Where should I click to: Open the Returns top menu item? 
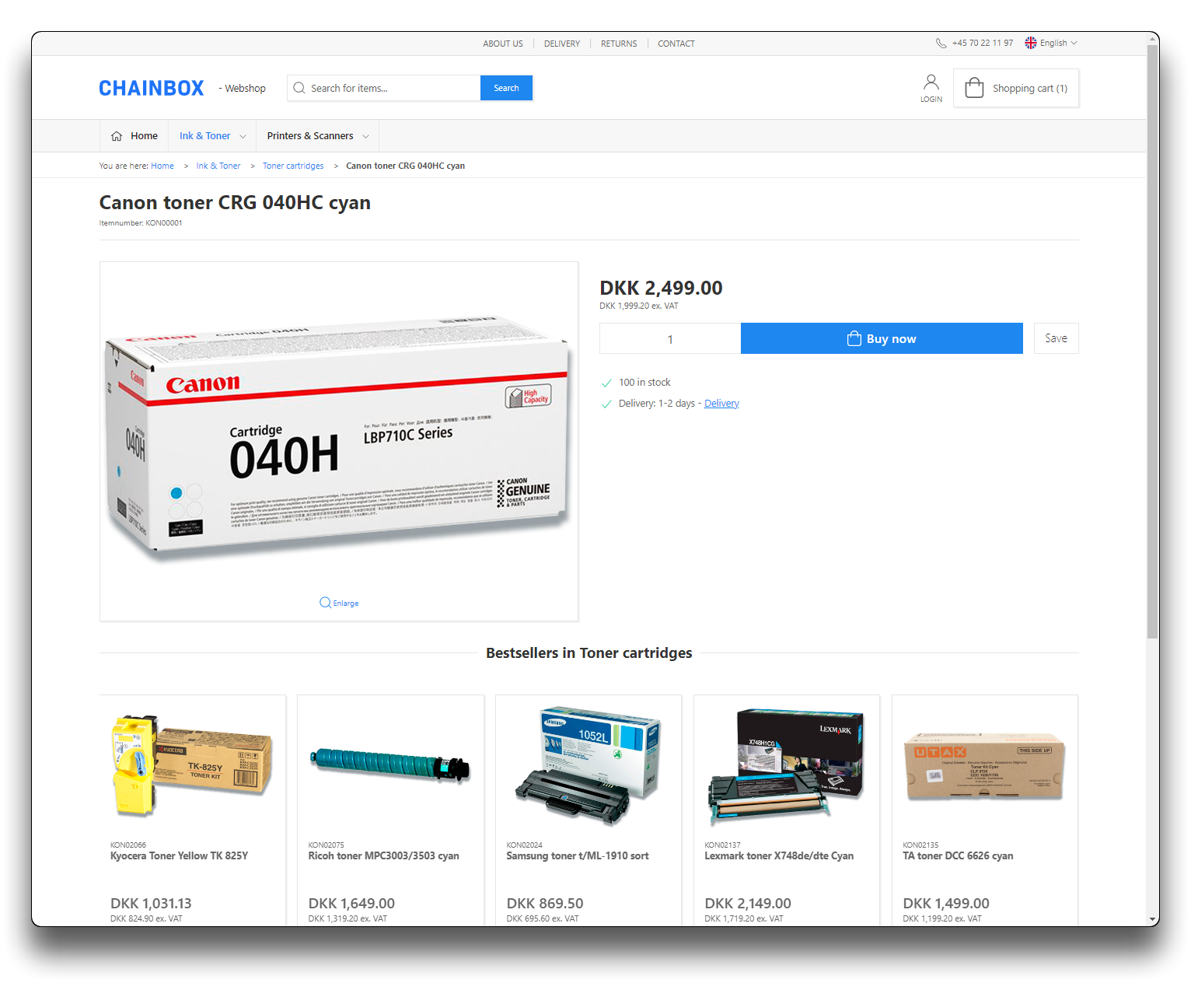(619, 44)
